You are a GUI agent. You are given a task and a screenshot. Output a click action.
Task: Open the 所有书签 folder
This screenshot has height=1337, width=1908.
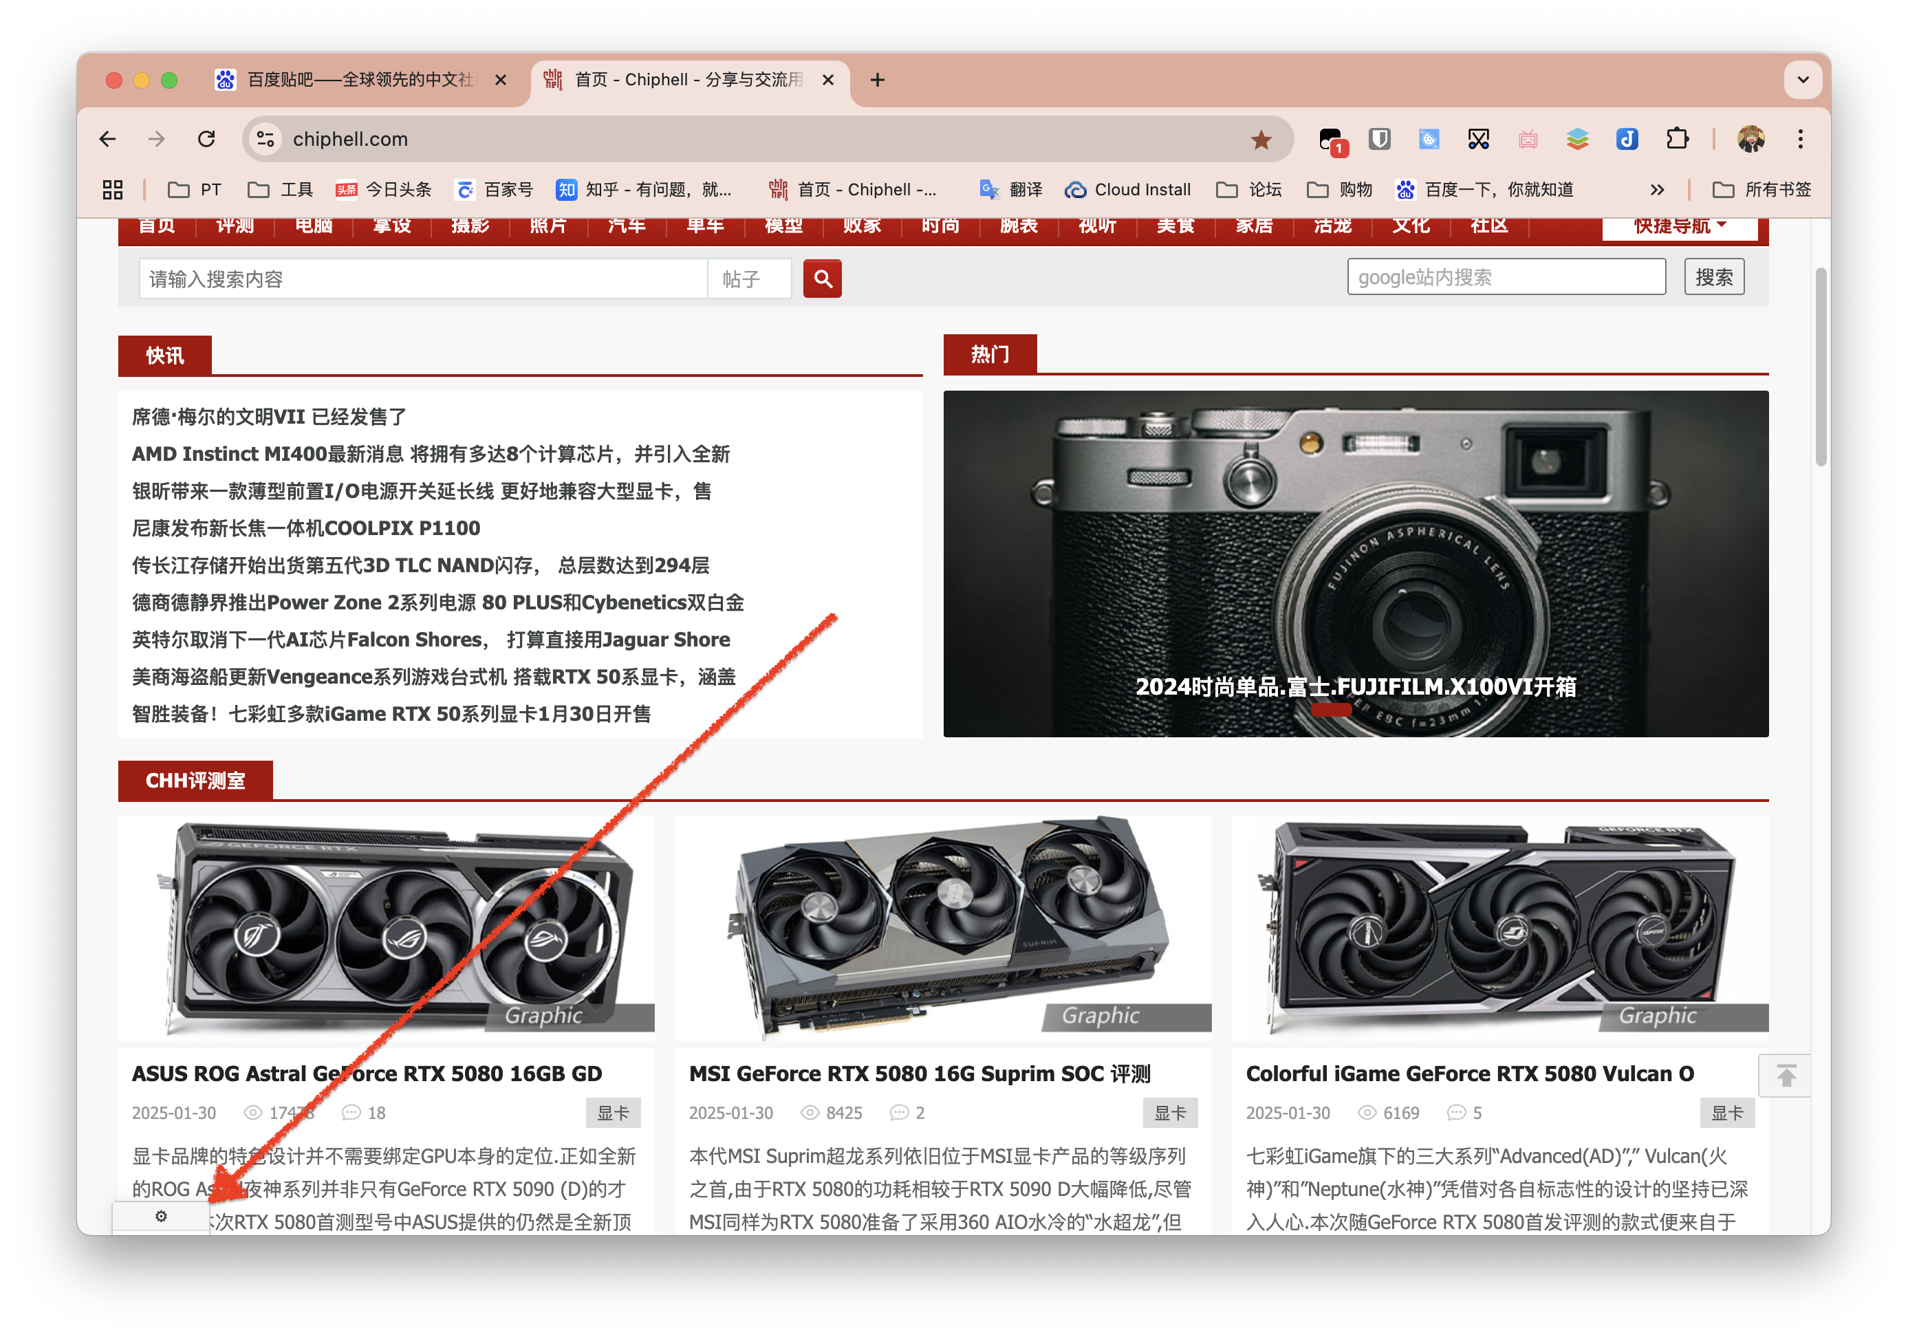pyautogui.click(x=1761, y=189)
